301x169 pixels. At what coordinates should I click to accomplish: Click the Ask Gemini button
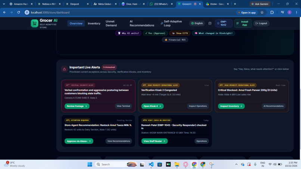coord(260,4)
